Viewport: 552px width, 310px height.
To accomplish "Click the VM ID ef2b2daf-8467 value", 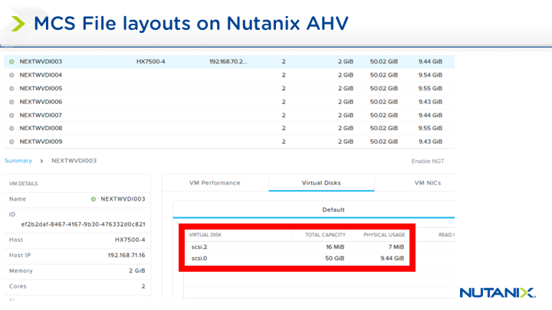I will click(x=83, y=224).
